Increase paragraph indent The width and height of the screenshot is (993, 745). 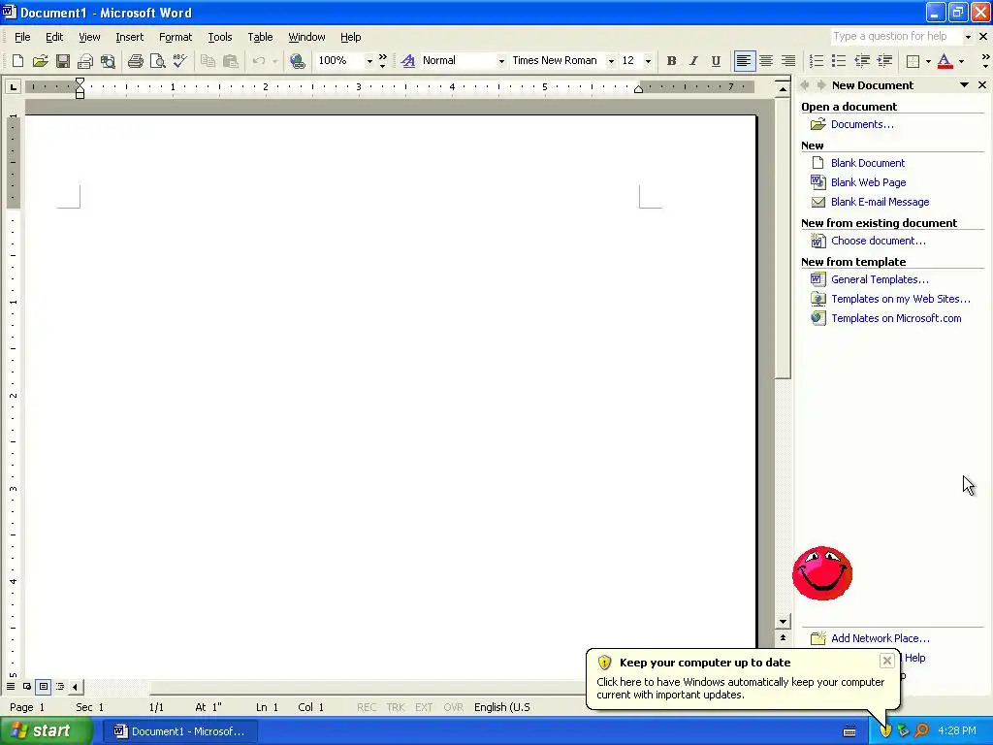[x=884, y=61]
